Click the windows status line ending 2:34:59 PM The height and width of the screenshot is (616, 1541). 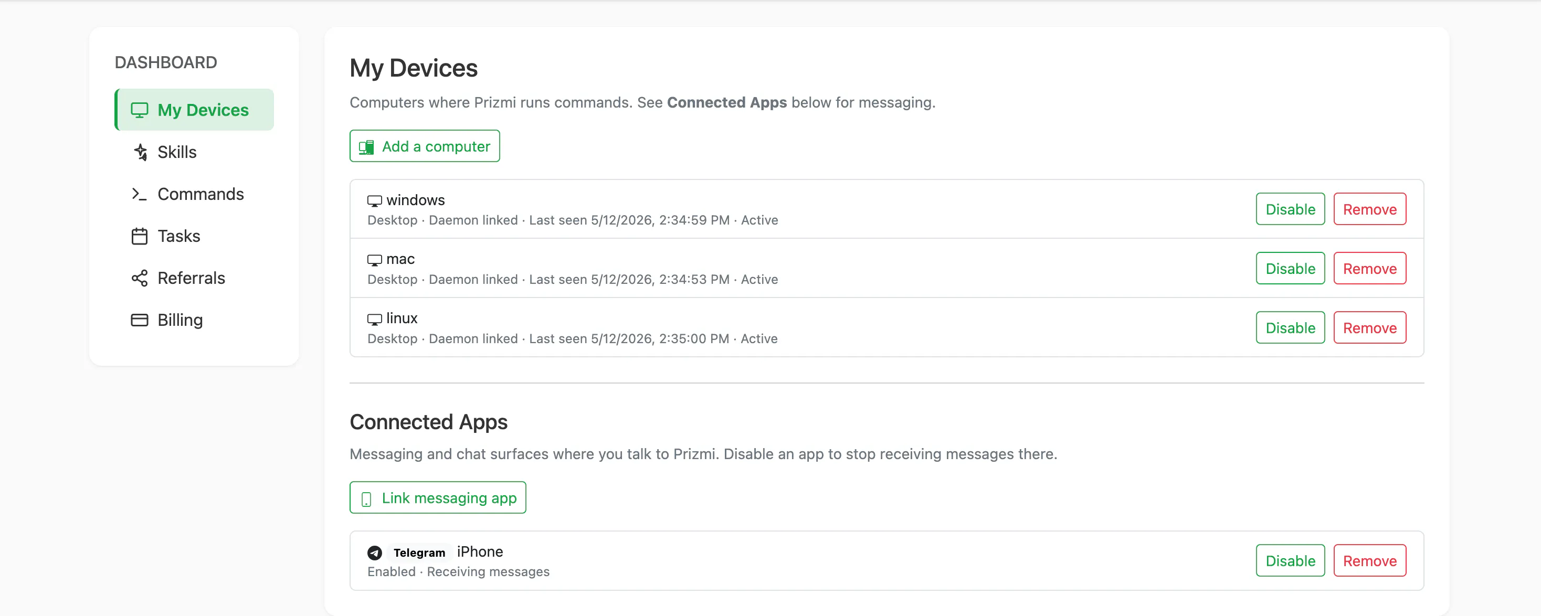573,220
